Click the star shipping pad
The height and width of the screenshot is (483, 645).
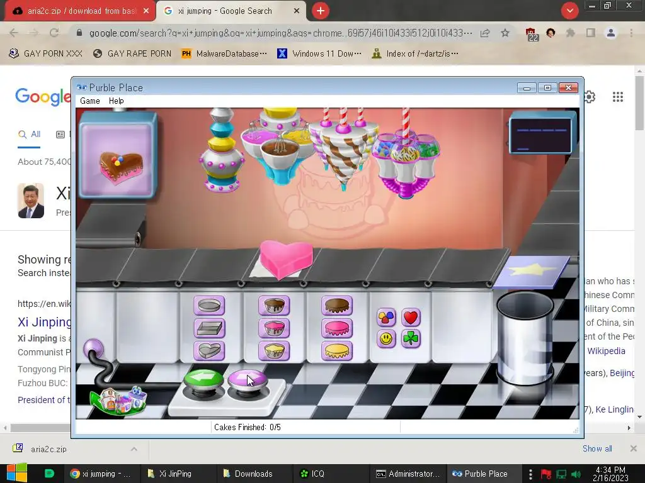[532, 271]
